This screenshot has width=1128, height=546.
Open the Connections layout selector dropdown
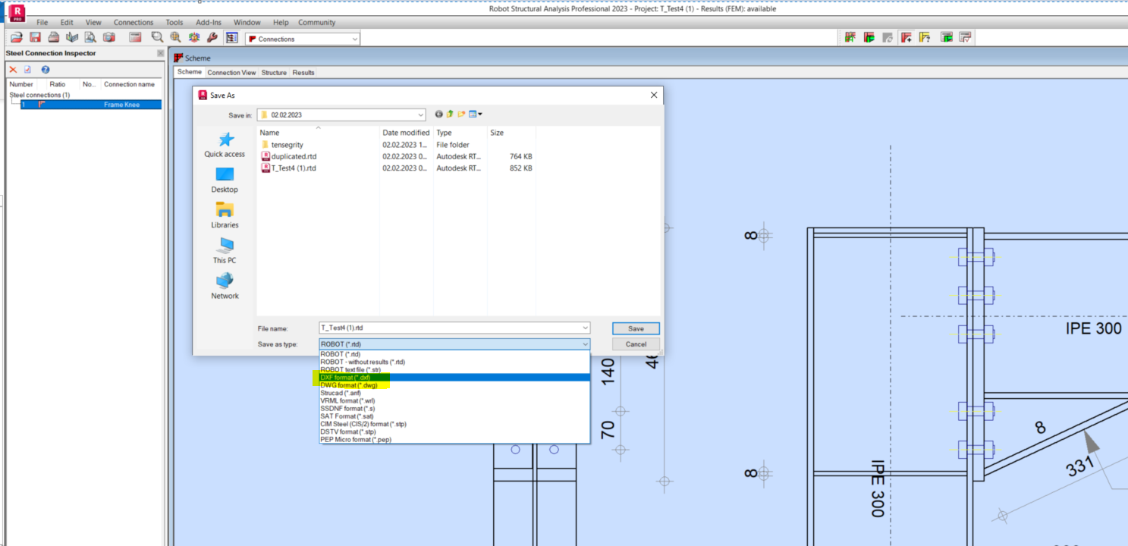coord(354,38)
